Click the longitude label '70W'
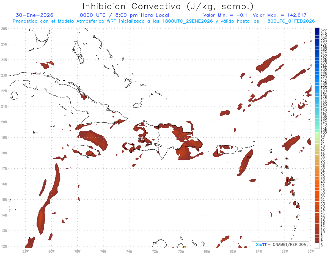Screen dimensions: 330x255 click(181, 251)
